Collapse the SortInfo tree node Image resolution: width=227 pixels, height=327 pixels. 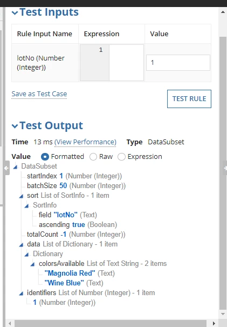(x=27, y=206)
